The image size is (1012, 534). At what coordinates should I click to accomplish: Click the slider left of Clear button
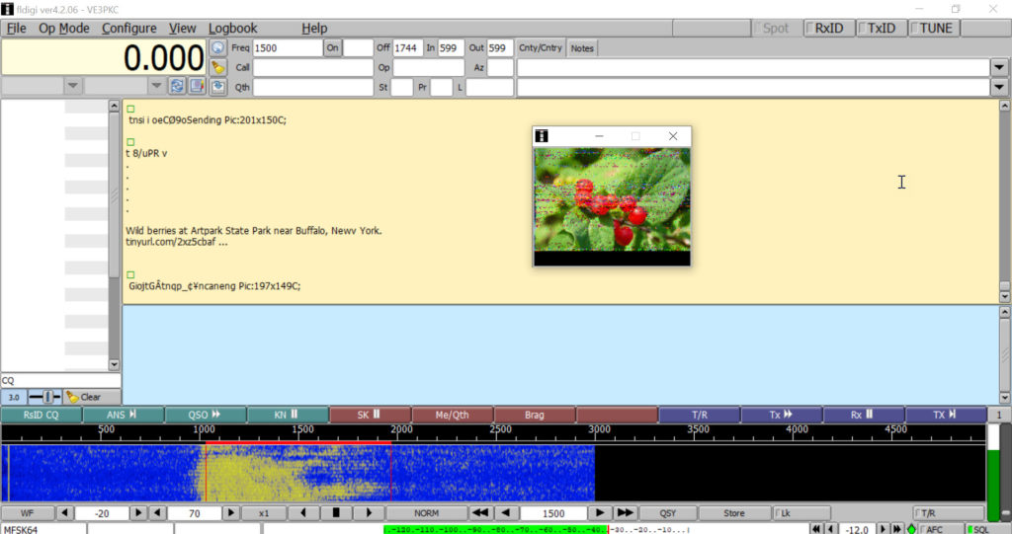44,397
